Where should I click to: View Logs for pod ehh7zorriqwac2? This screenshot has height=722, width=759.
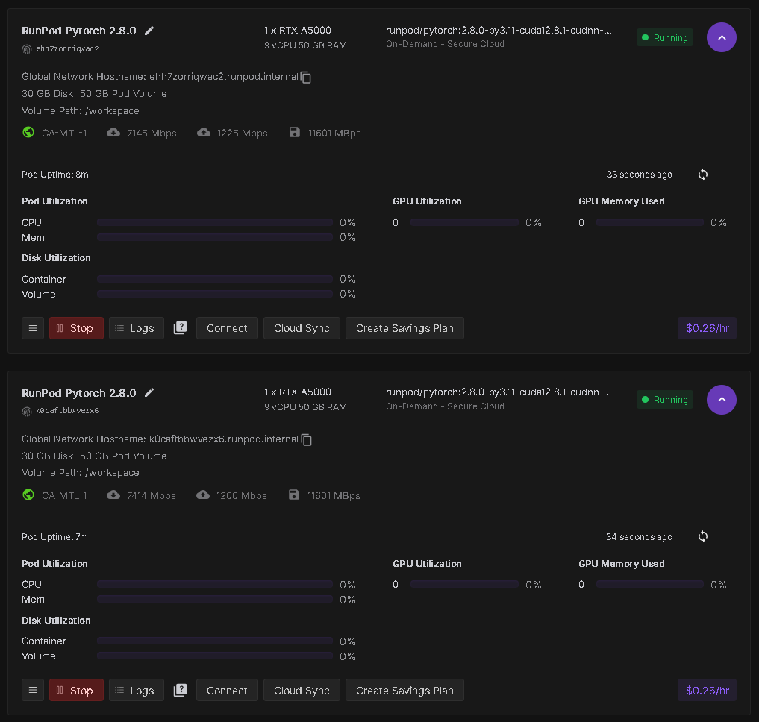click(137, 328)
